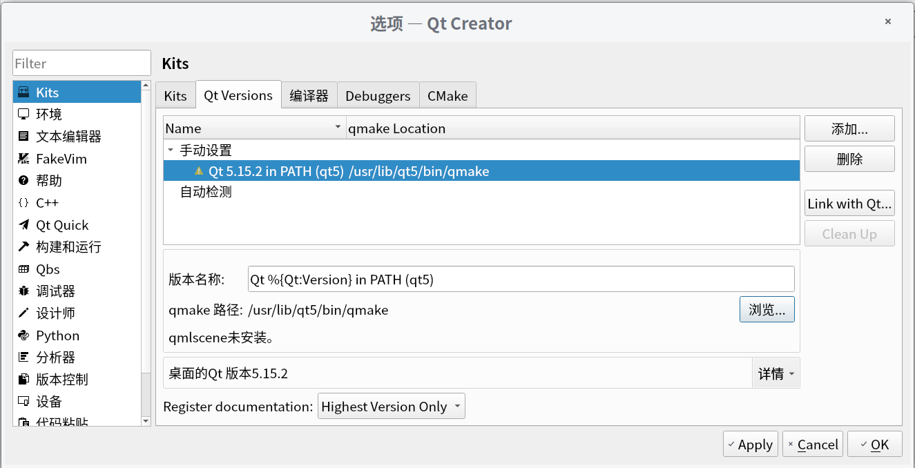Open the 版本控制 category icon

(23, 380)
